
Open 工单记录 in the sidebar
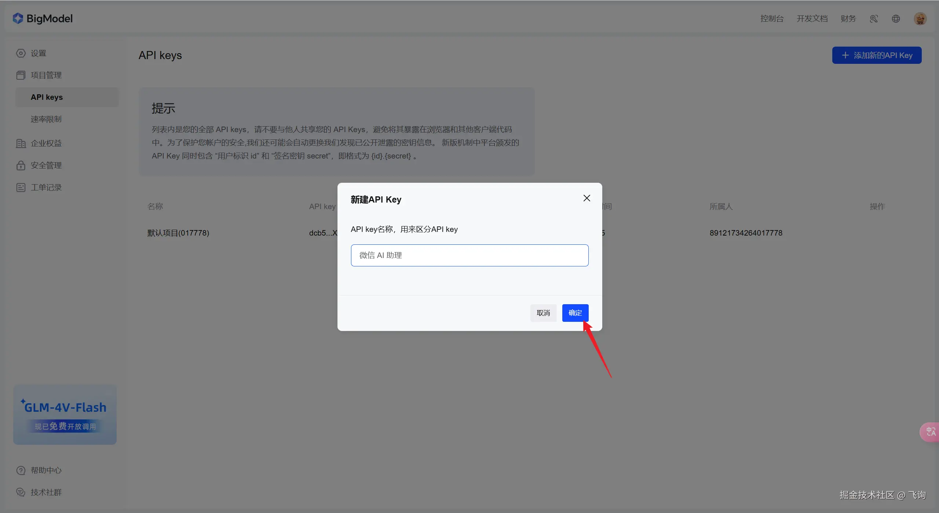click(x=45, y=188)
